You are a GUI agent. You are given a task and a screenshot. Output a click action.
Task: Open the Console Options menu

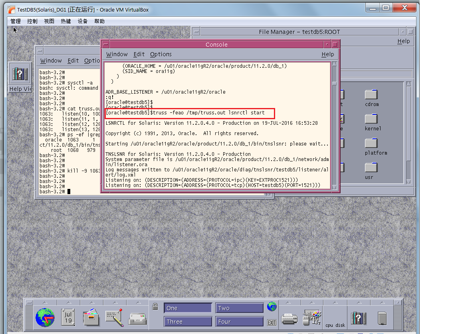[x=161, y=54]
